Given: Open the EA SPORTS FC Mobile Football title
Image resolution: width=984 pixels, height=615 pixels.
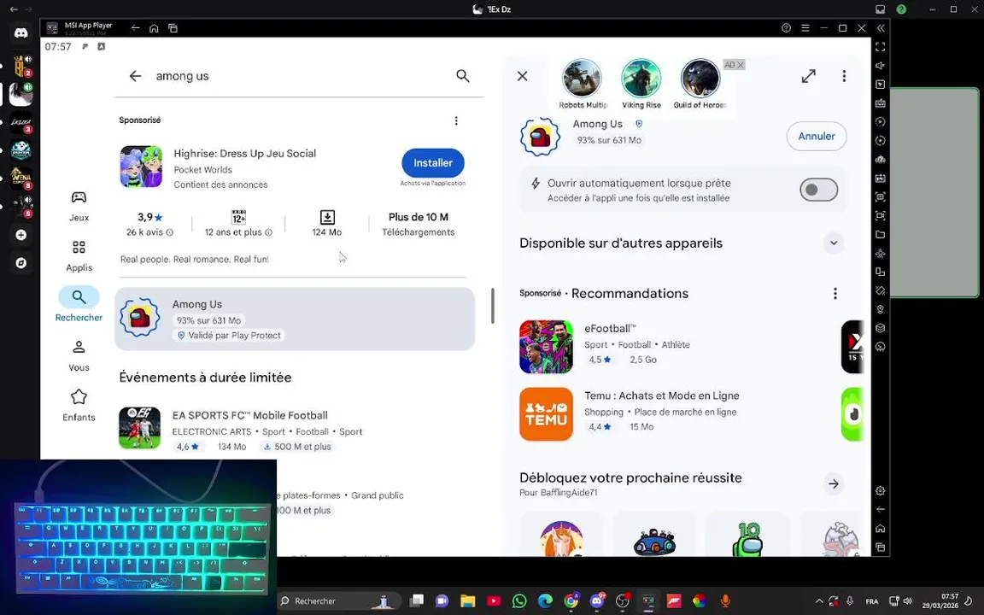Looking at the screenshot, I should 249,415.
